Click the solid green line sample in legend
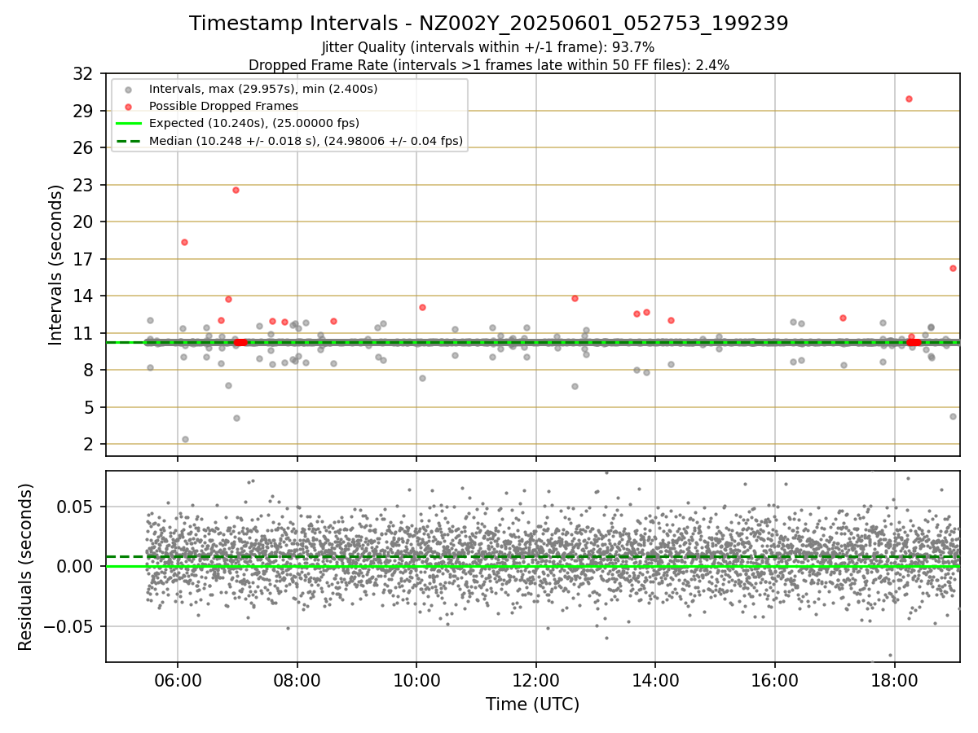The height and width of the screenshot is (733, 978). 128,124
